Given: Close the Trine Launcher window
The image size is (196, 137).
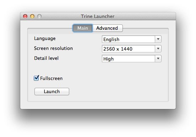Looking at the screenshot, I should tap(25, 16).
